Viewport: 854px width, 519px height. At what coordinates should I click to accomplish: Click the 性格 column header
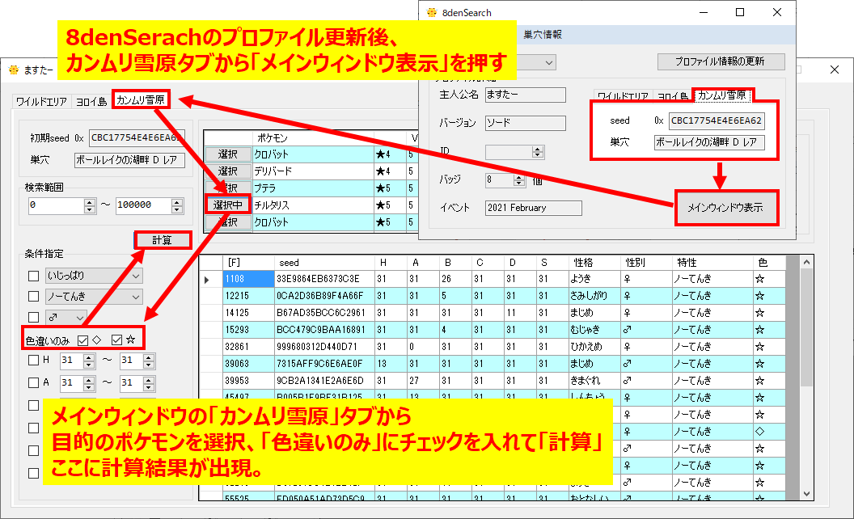click(x=594, y=263)
